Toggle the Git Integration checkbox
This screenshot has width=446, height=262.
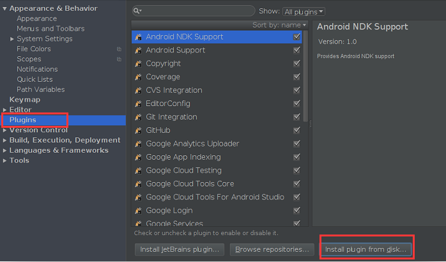click(296, 117)
